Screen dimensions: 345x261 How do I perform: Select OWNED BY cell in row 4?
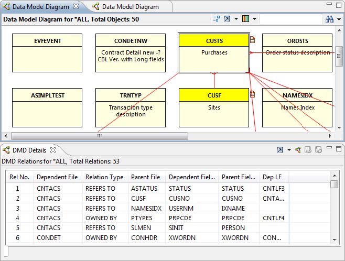101,218
